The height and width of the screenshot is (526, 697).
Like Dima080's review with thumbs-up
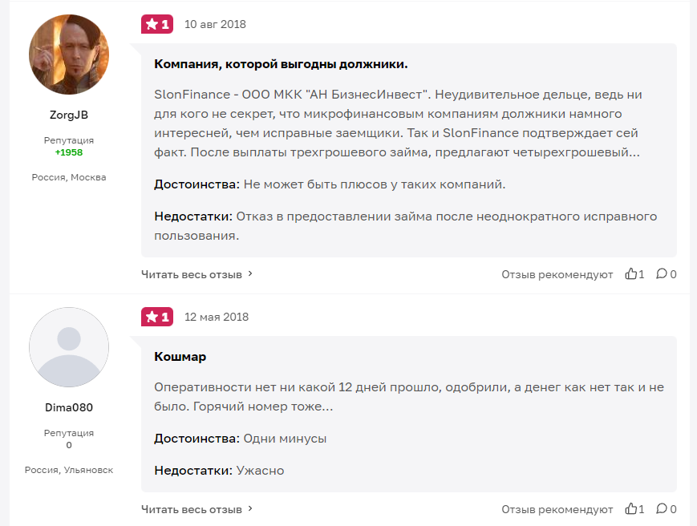(630, 509)
